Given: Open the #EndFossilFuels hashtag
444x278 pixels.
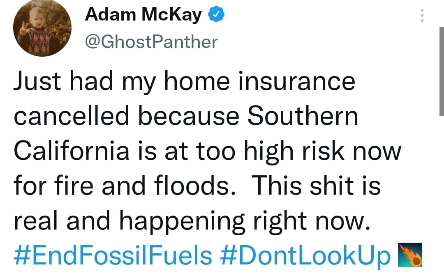Looking at the screenshot, I should pos(113,255).
